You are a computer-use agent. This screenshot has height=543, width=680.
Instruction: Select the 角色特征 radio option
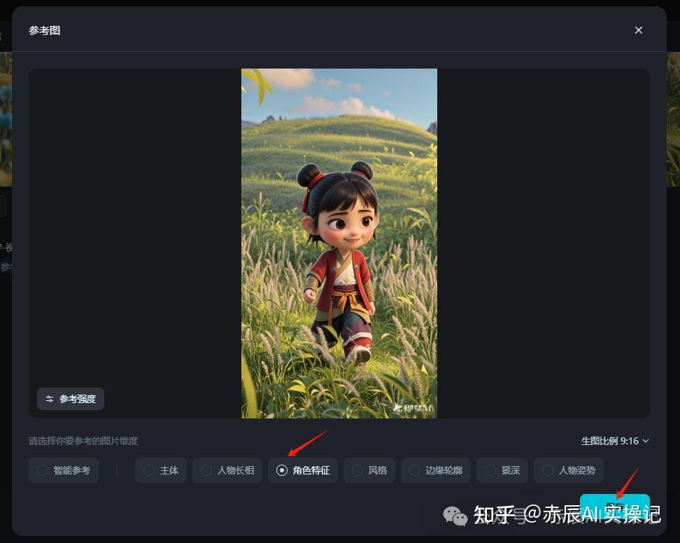303,470
